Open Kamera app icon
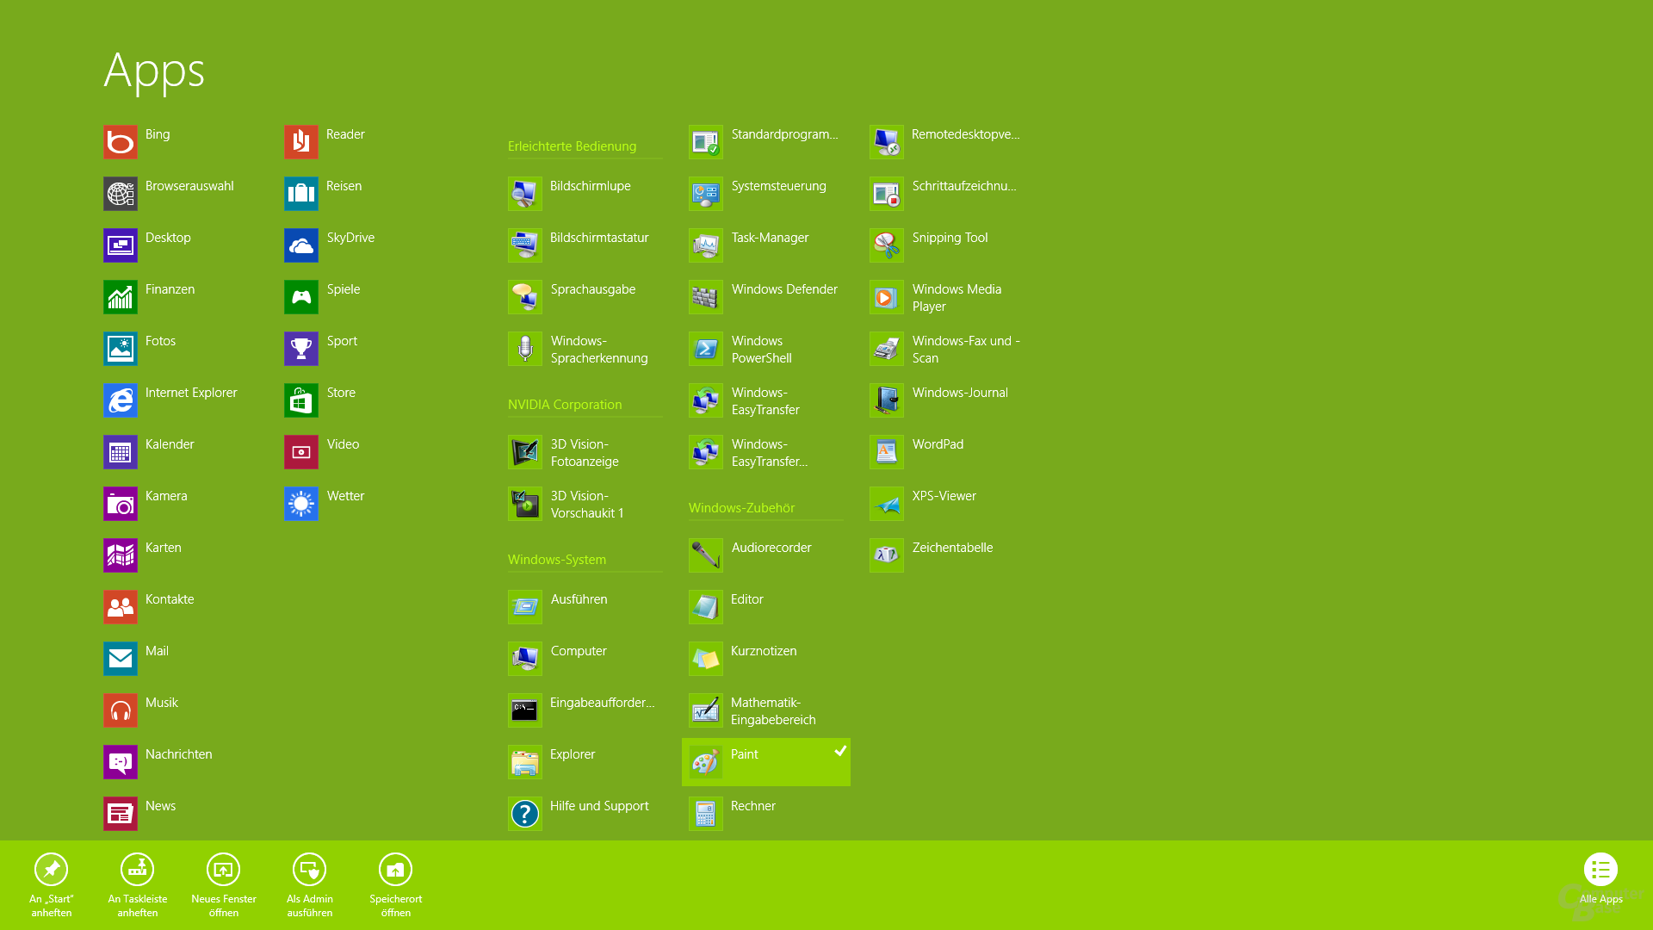Screen dimensions: 1653x930 click(x=120, y=504)
